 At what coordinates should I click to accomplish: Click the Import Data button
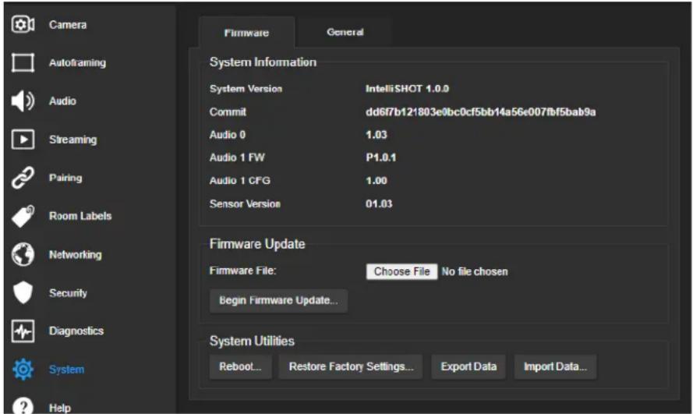(x=555, y=366)
